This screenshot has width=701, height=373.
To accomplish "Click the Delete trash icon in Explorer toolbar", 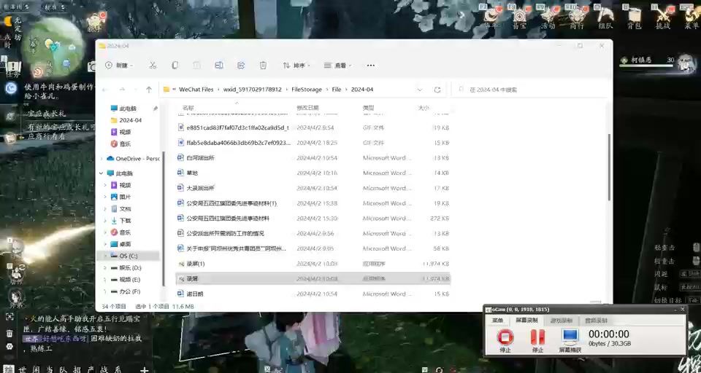I will (264, 66).
